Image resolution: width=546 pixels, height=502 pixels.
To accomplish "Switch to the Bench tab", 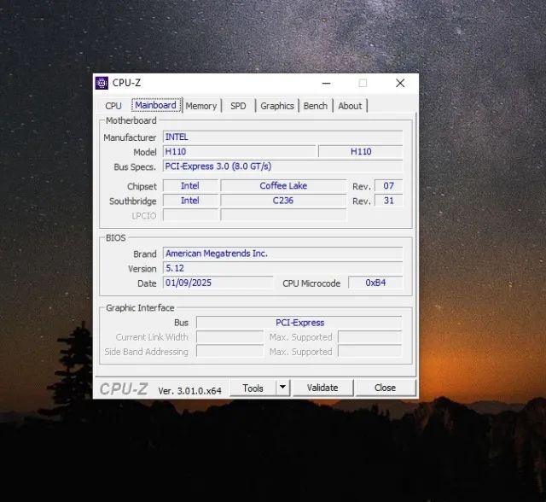I will 316,106.
